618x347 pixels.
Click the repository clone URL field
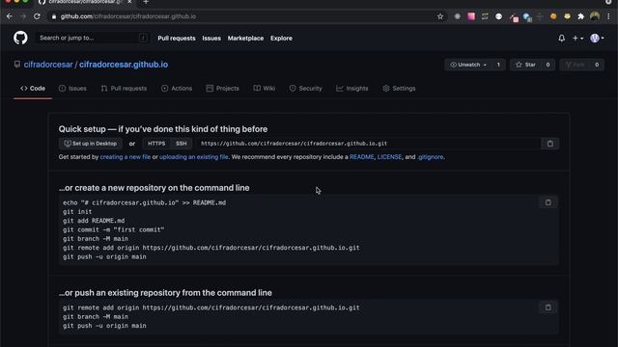click(369, 144)
